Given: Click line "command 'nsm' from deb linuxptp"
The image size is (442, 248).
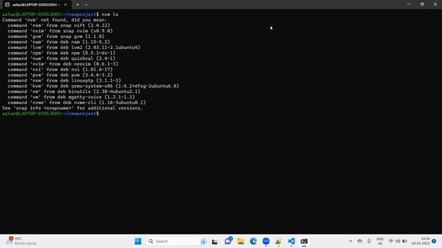Looking at the screenshot, I should pos(64,81).
